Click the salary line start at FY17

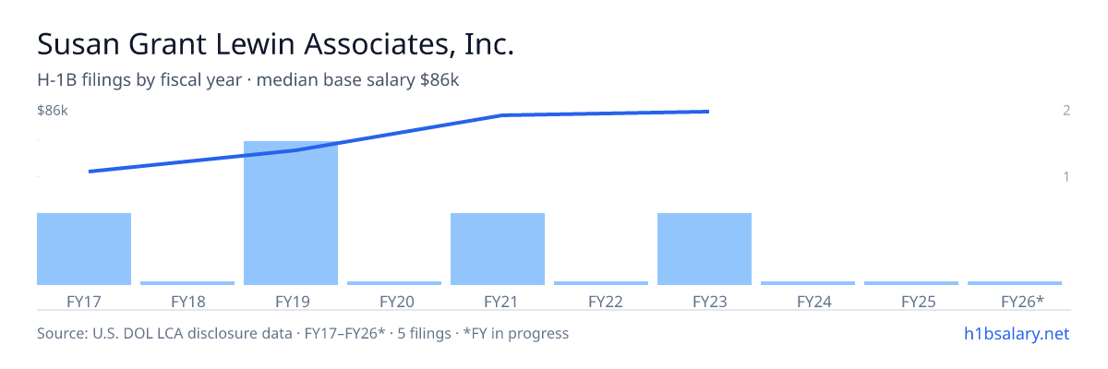coord(90,172)
